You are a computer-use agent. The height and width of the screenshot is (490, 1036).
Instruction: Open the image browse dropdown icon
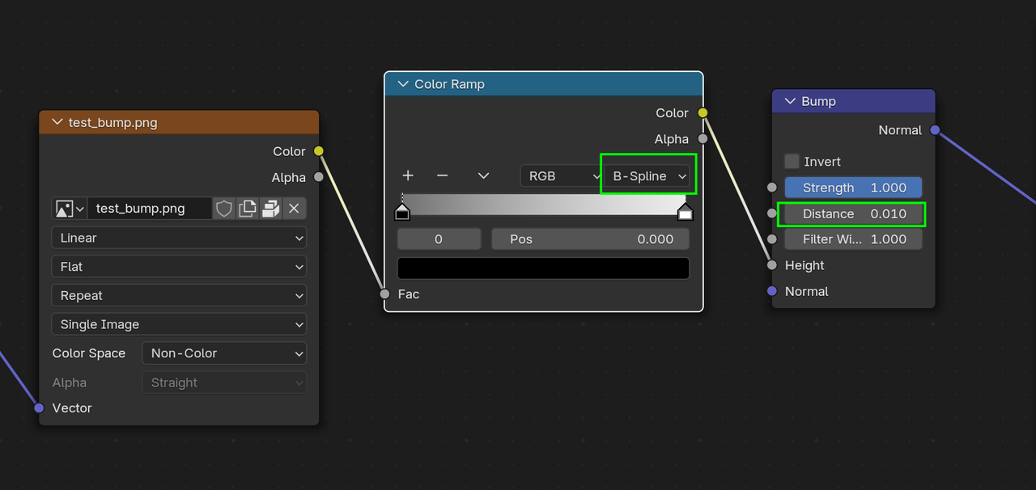(69, 209)
